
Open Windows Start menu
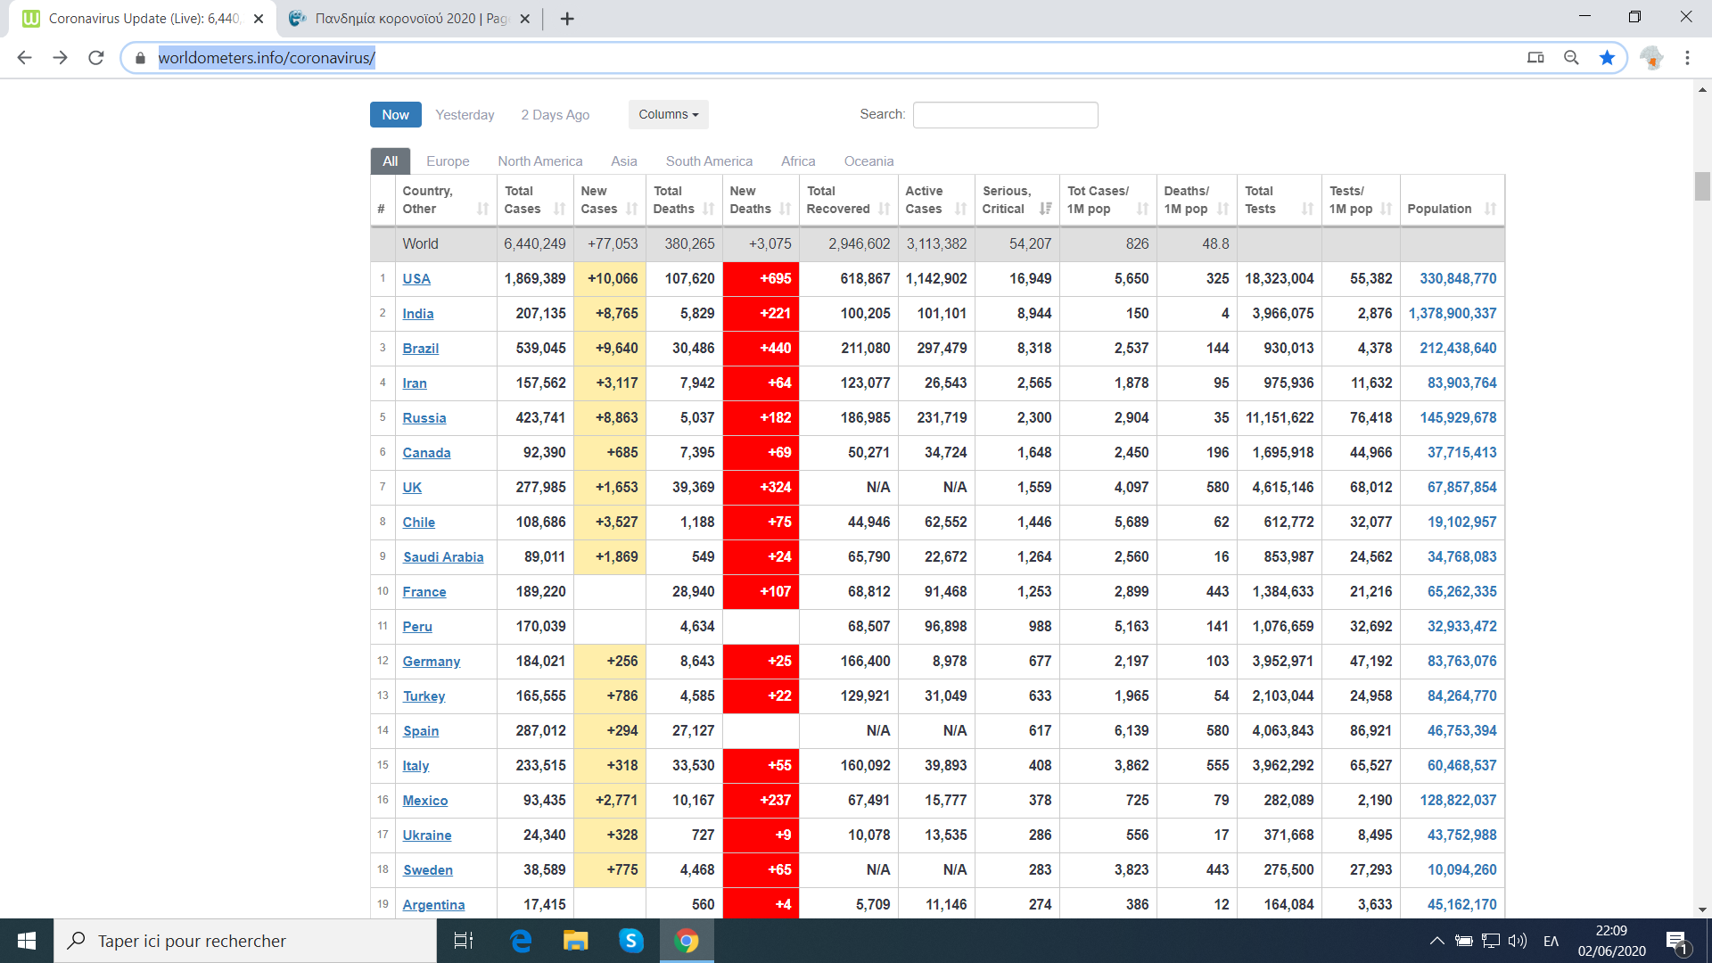27,941
